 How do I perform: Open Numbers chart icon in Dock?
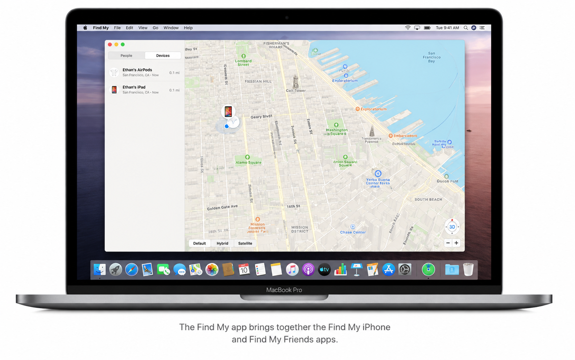tap(340, 270)
